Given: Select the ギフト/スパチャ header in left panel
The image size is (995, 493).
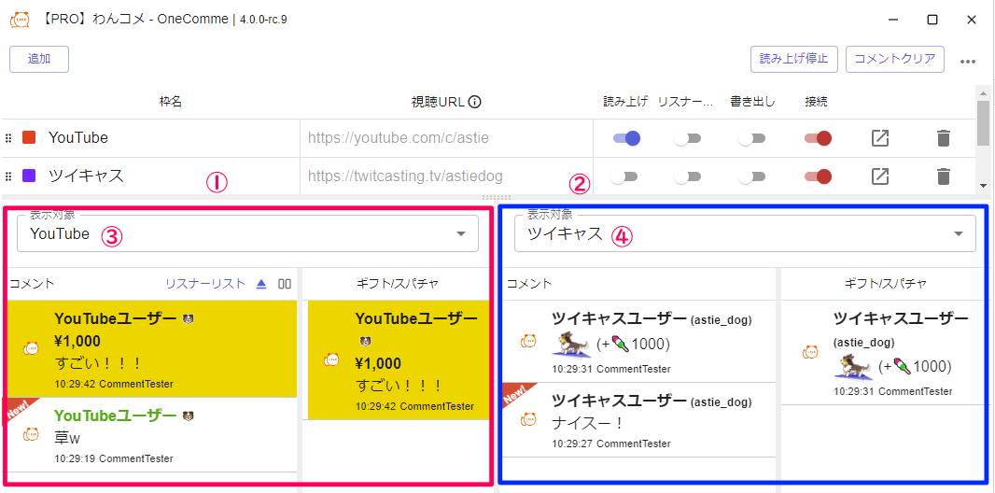Looking at the screenshot, I should (x=398, y=284).
